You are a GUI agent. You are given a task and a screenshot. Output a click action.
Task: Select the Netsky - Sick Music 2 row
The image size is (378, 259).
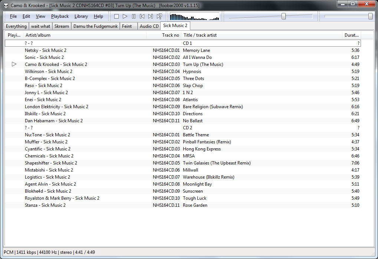coord(183,50)
